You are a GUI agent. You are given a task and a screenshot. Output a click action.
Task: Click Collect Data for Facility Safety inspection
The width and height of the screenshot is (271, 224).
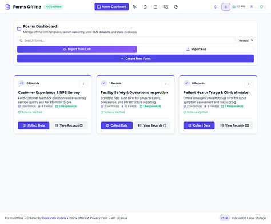pyautogui.click(x=117, y=125)
